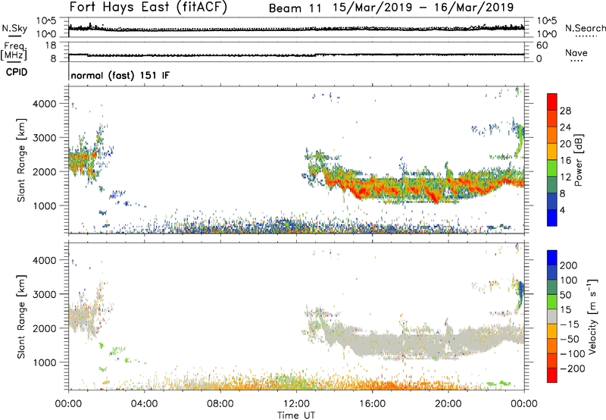Click the '2000' tick in velocity panel

tap(45, 328)
